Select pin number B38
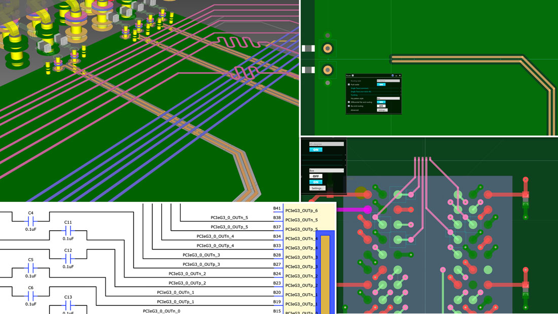The image size is (558, 314). pyautogui.click(x=277, y=218)
